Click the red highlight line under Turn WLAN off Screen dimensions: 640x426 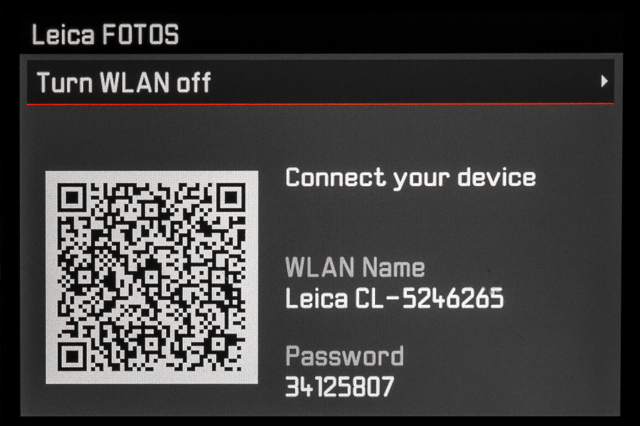(x=320, y=104)
